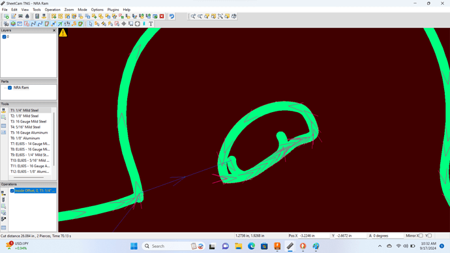The width and height of the screenshot is (450, 253).
Task: Click the Y position value field
Action: coord(351,235)
